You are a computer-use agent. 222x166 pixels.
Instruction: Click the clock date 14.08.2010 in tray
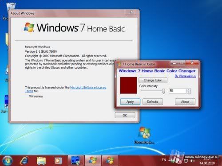tap(207, 163)
